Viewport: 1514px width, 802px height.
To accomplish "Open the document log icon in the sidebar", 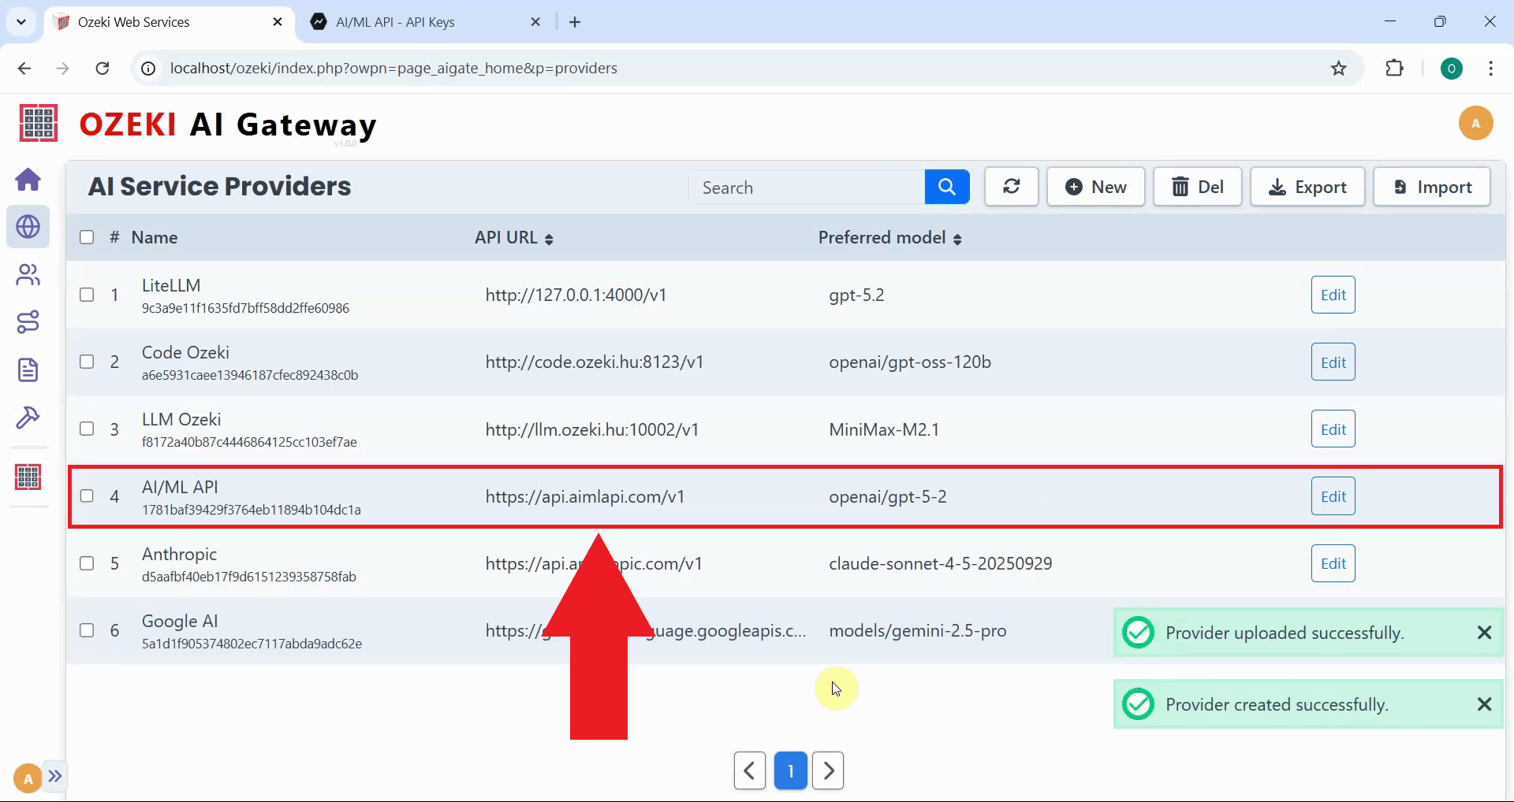I will tap(28, 369).
